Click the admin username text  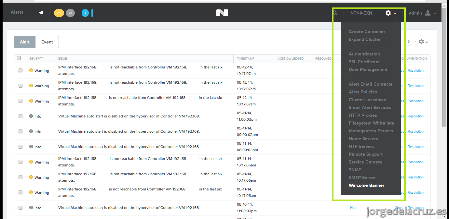[415, 13]
